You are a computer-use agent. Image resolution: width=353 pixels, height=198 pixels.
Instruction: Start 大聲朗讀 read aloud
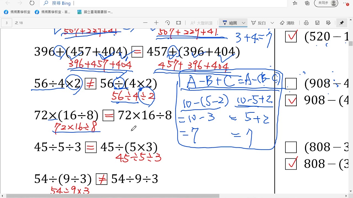coord(201,23)
